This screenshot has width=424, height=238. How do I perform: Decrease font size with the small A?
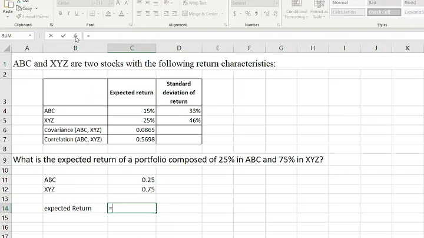(x=127, y=3)
